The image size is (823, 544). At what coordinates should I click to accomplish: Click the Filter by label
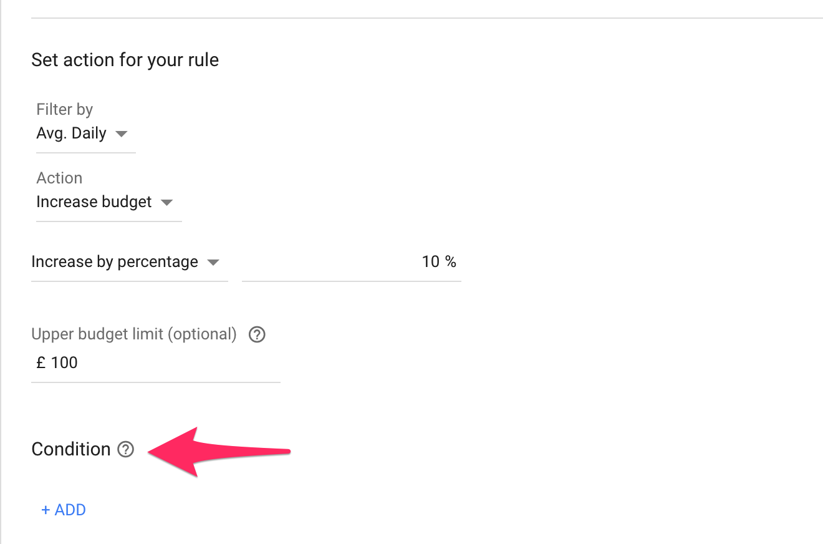[64, 110]
